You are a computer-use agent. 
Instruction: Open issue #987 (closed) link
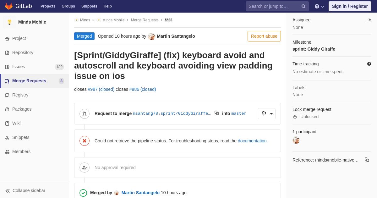pyautogui.click(x=101, y=89)
